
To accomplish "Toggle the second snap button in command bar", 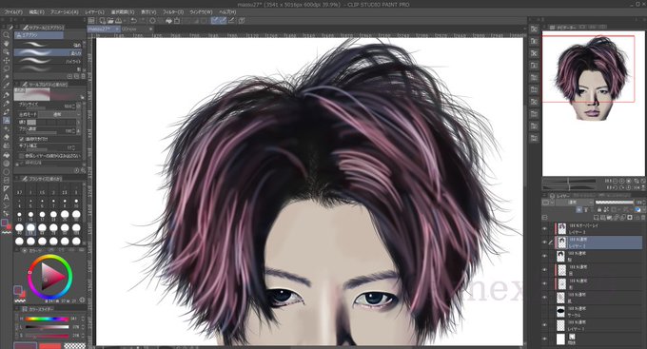I will (223, 20).
